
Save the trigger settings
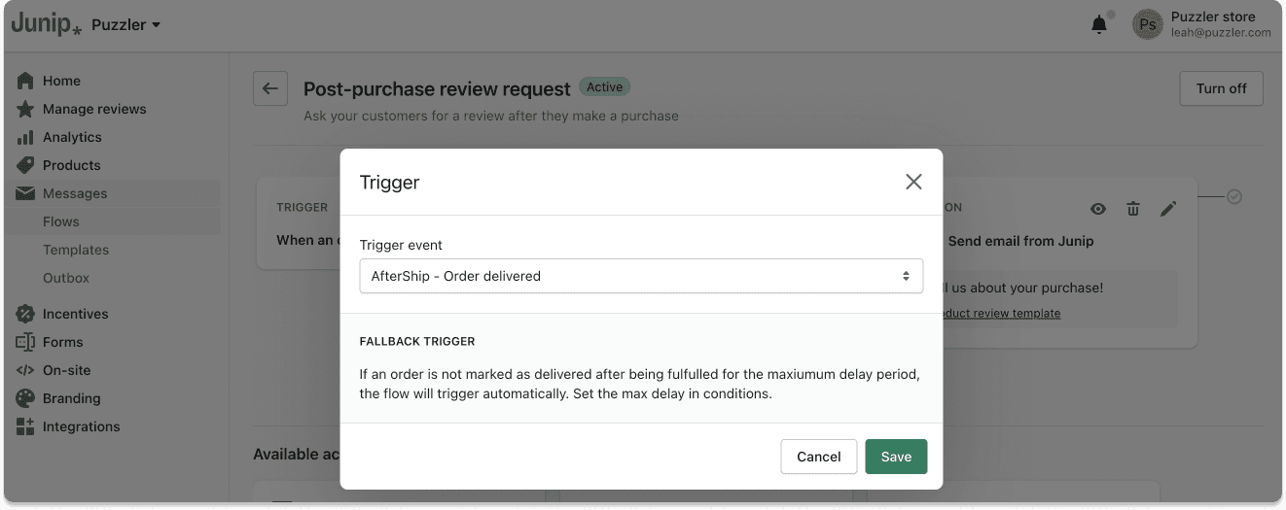(896, 457)
